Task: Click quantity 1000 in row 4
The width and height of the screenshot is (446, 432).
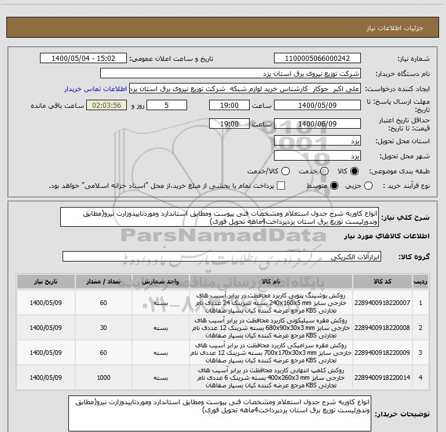Action: point(104,377)
